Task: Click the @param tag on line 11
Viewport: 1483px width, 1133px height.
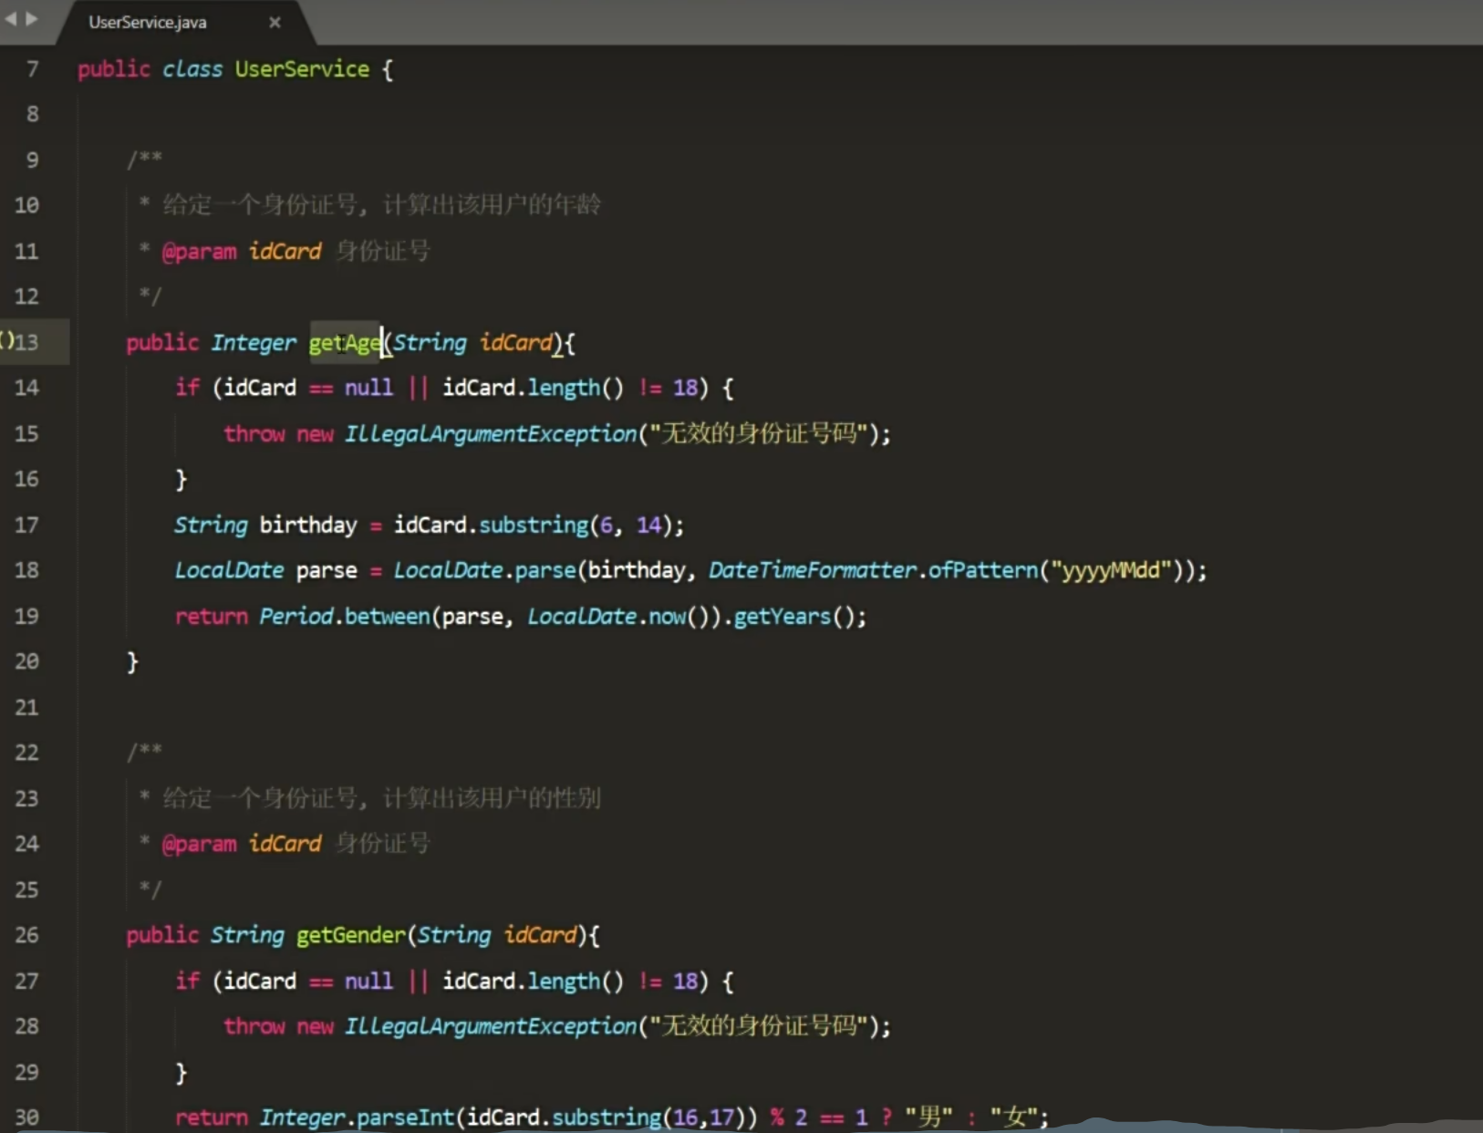Action: pos(199,252)
